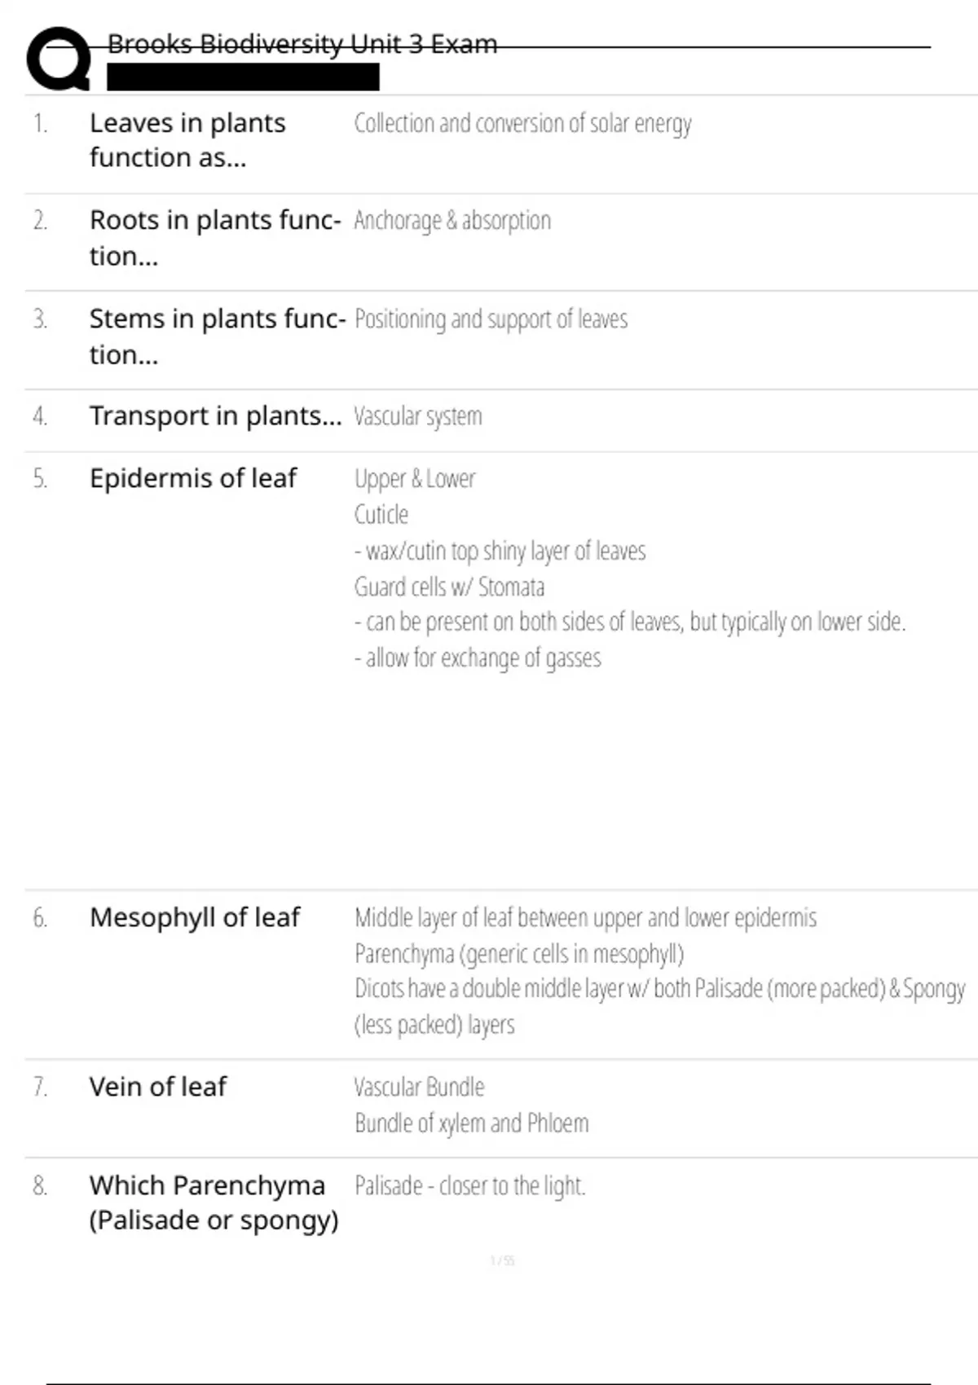Click the 'Guard cells w/ Stomata' line
This screenshot has width=978, height=1385.
click(x=449, y=587)
